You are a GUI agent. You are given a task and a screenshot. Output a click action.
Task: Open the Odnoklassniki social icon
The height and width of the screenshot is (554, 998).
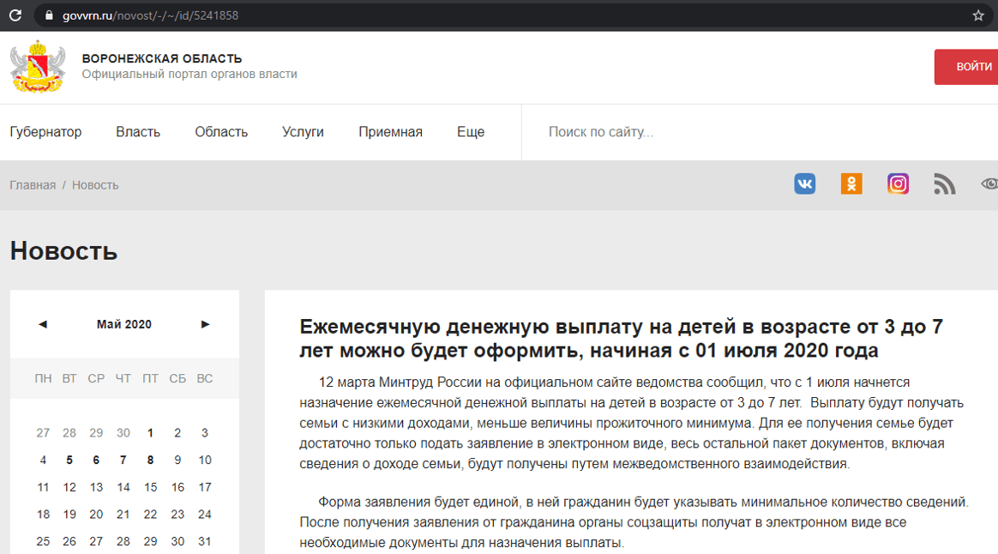click(851, 184)
